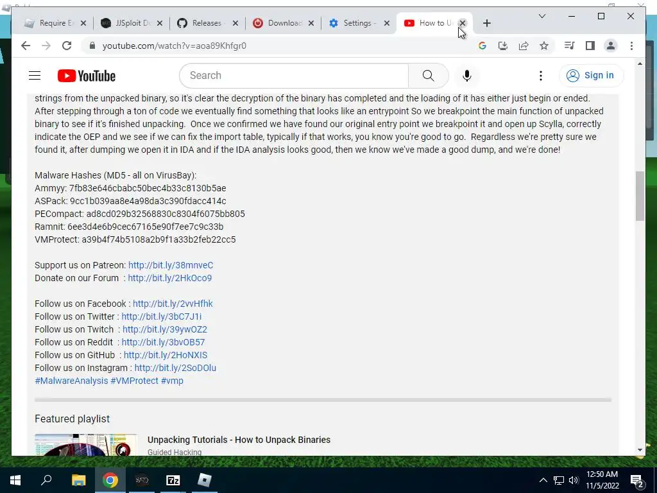The image size is (657, 493).
Task: Open volume control in tray
Action: (574, 480)
